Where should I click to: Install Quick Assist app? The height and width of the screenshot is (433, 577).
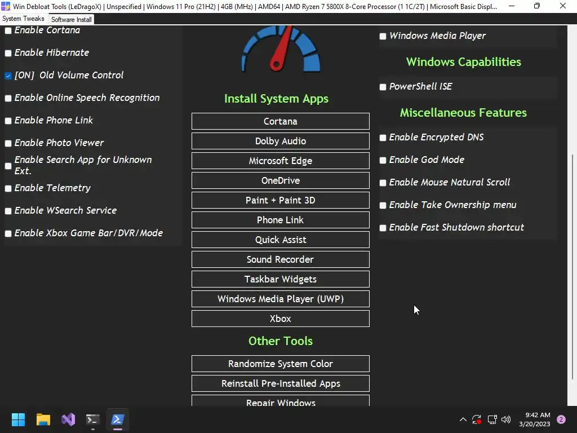click(281, 240)
